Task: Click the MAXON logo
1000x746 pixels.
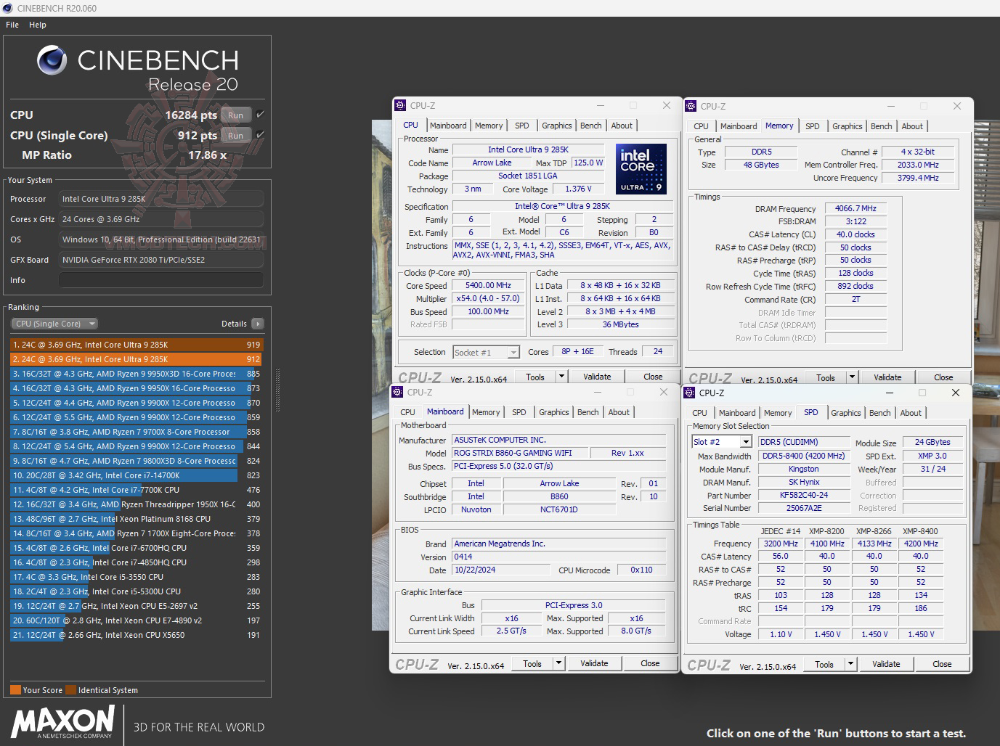Action: click(x=63, y=721)
